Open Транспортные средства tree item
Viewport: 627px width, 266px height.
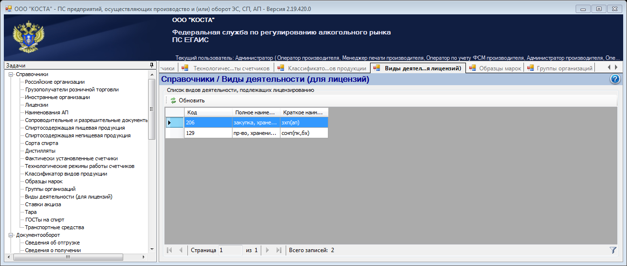coord(55,227)
